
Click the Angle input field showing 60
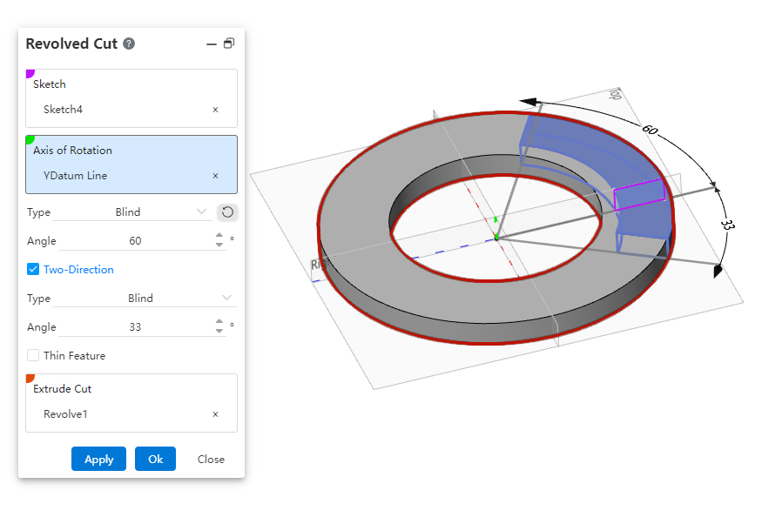click(x=135, y=241)
